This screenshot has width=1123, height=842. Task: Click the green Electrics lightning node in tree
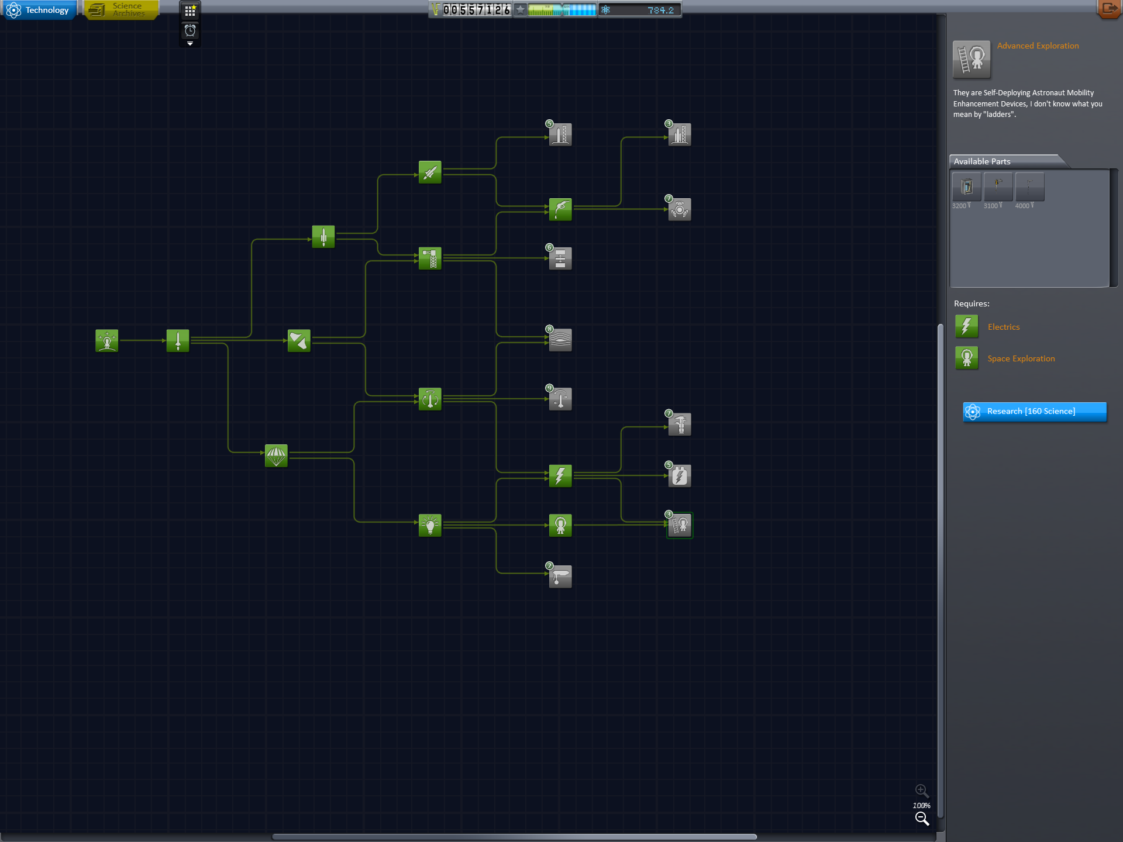pos(560,475)
